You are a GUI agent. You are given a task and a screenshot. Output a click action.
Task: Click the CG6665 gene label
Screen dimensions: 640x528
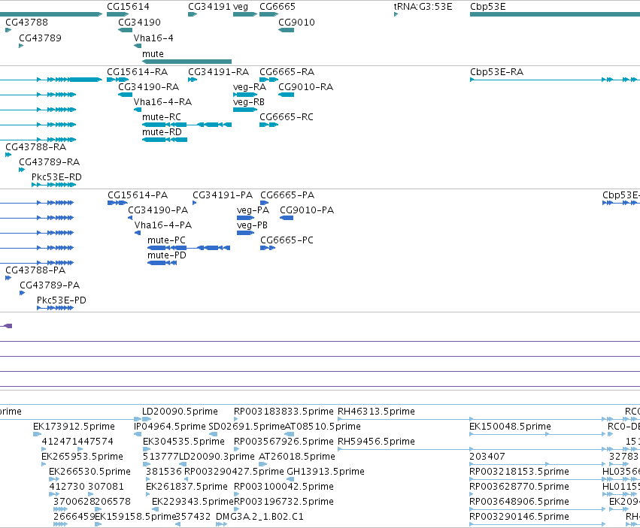278,7
